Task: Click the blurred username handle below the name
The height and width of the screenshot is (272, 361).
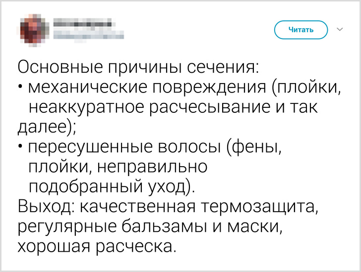Action: [88, 35]
